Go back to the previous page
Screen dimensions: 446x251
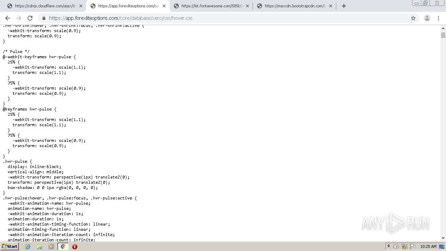tap(8, 18)
